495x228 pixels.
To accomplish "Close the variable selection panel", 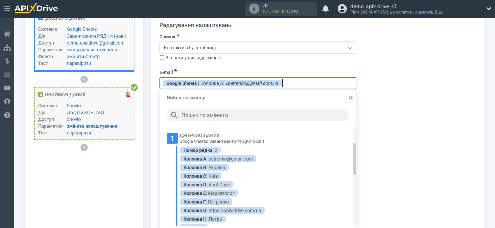I will (x=351, y=97).
